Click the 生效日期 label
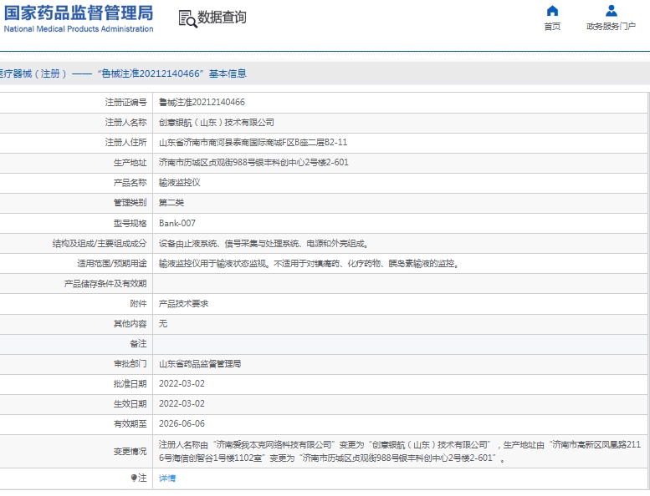 pos(130,404)
